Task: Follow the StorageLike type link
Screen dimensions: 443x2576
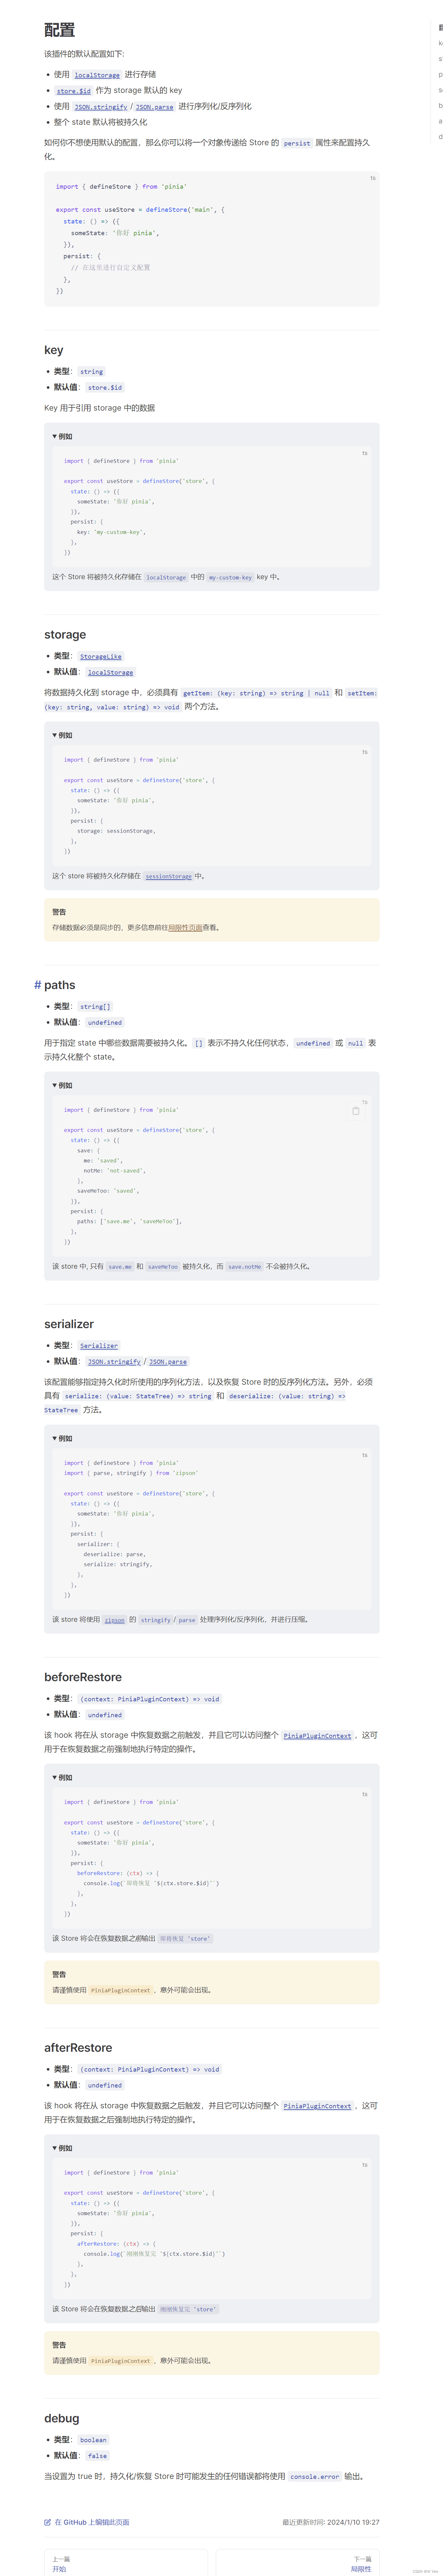Action: click(101, 657)
